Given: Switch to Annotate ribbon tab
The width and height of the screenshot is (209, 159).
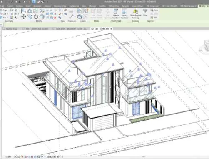Looking at the screenshot, I should 37,6.
